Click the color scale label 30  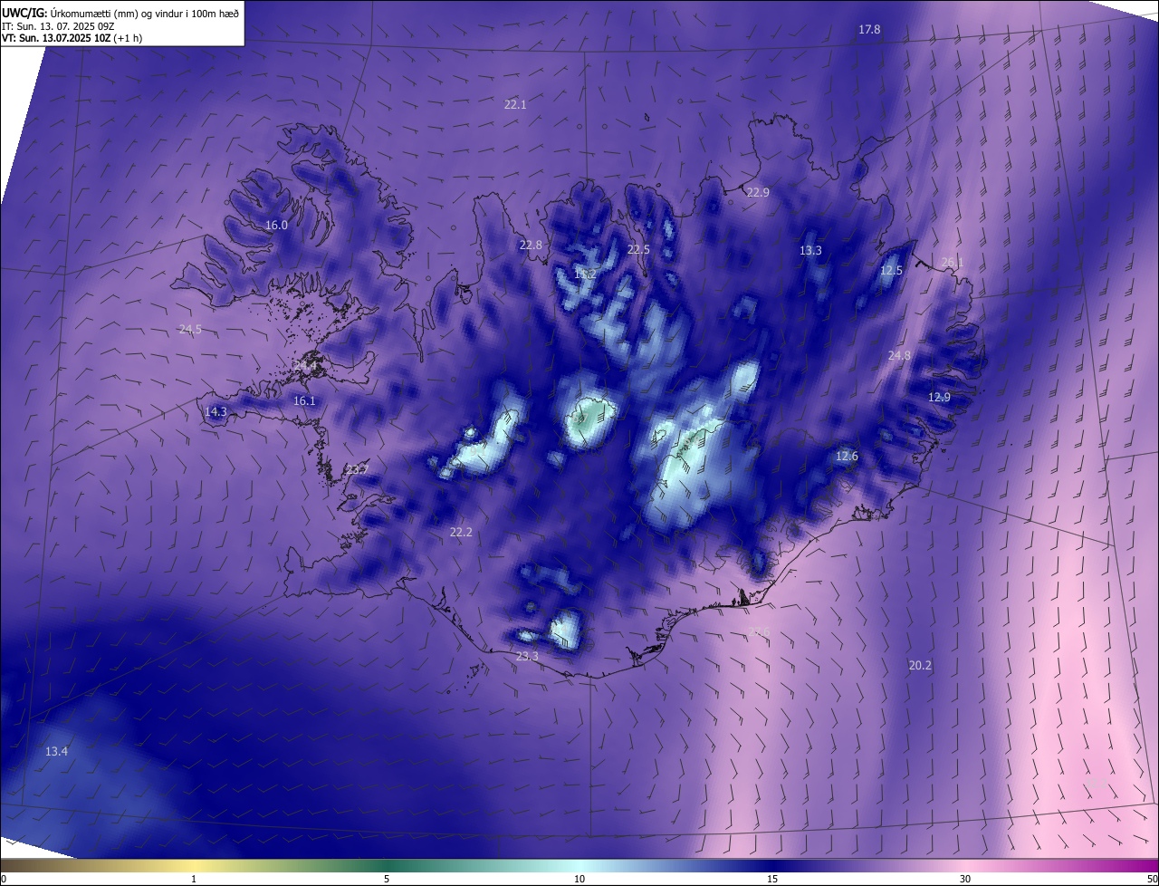coord(965,879)
